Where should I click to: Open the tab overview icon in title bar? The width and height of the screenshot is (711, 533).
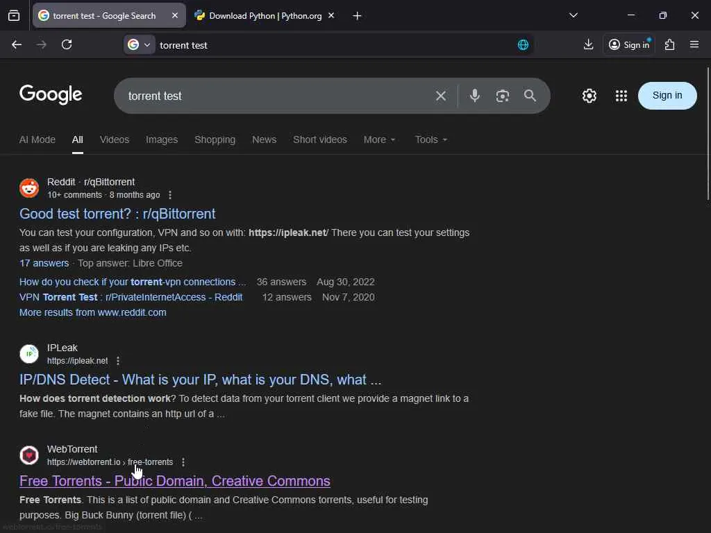point(14,16)
